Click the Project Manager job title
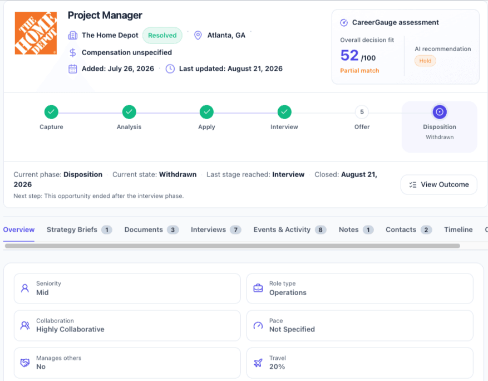This screenshot has width=488, height=381. pyautogui.click(x=105, y=15)
